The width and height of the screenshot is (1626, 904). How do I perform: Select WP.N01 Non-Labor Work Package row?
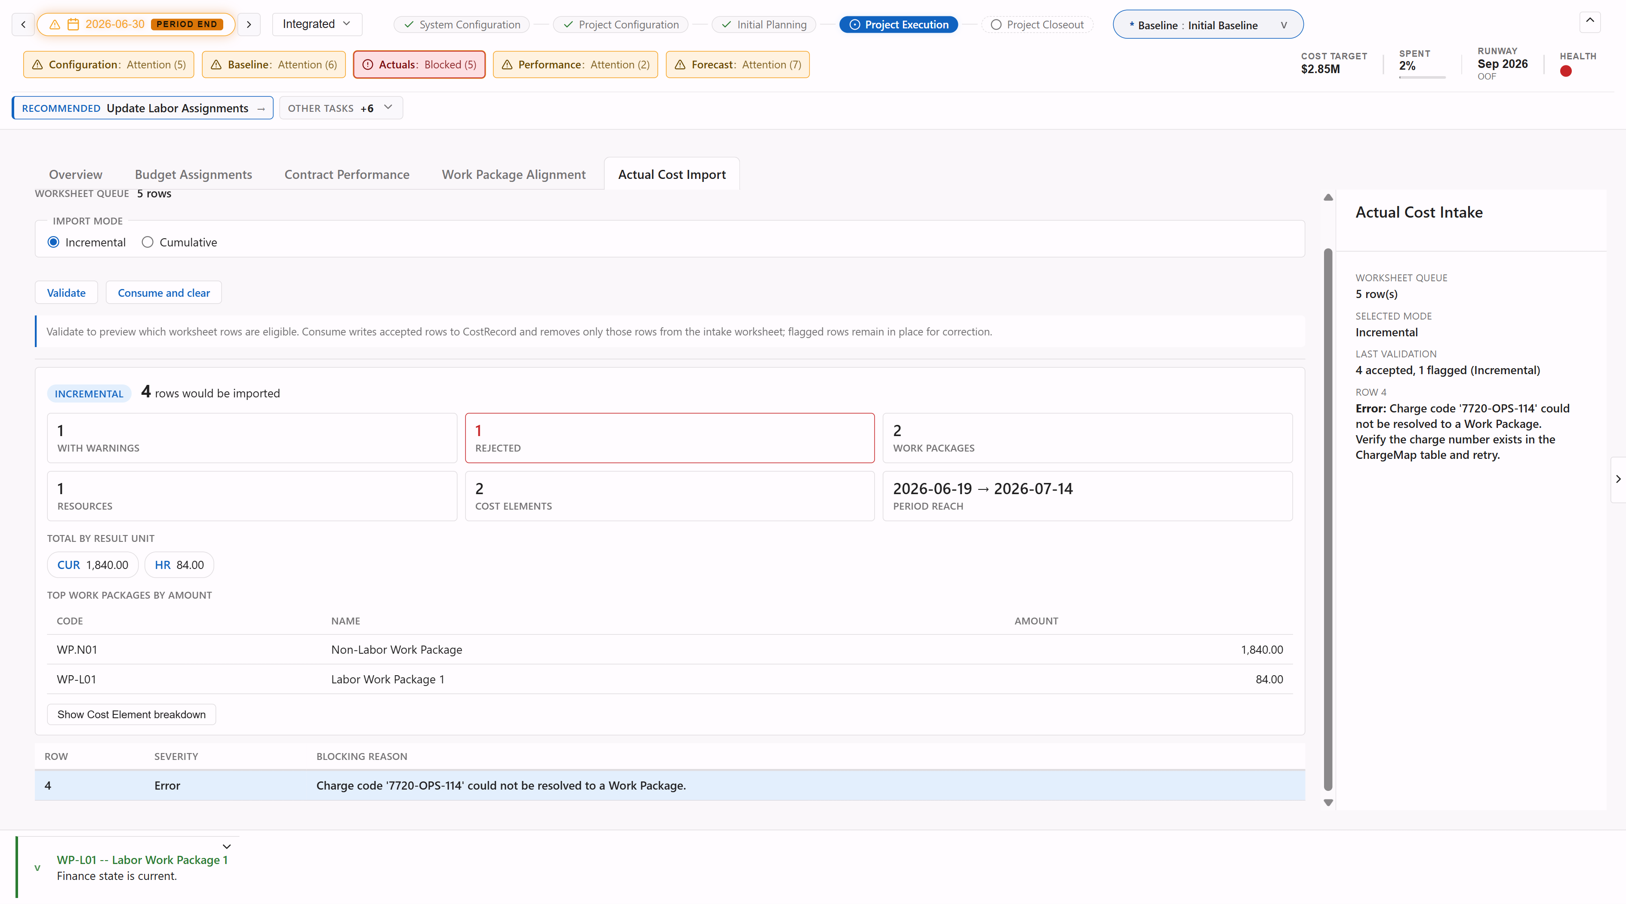click(x=670, y=649)
